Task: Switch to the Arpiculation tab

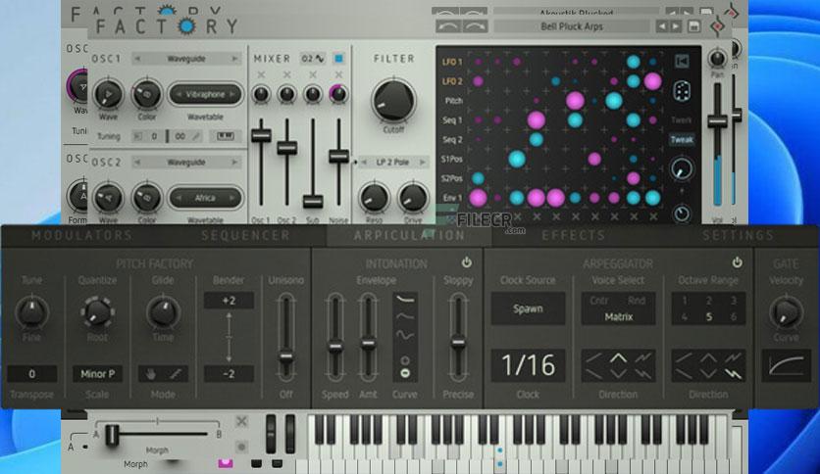Action: click(x=409, y=235)
